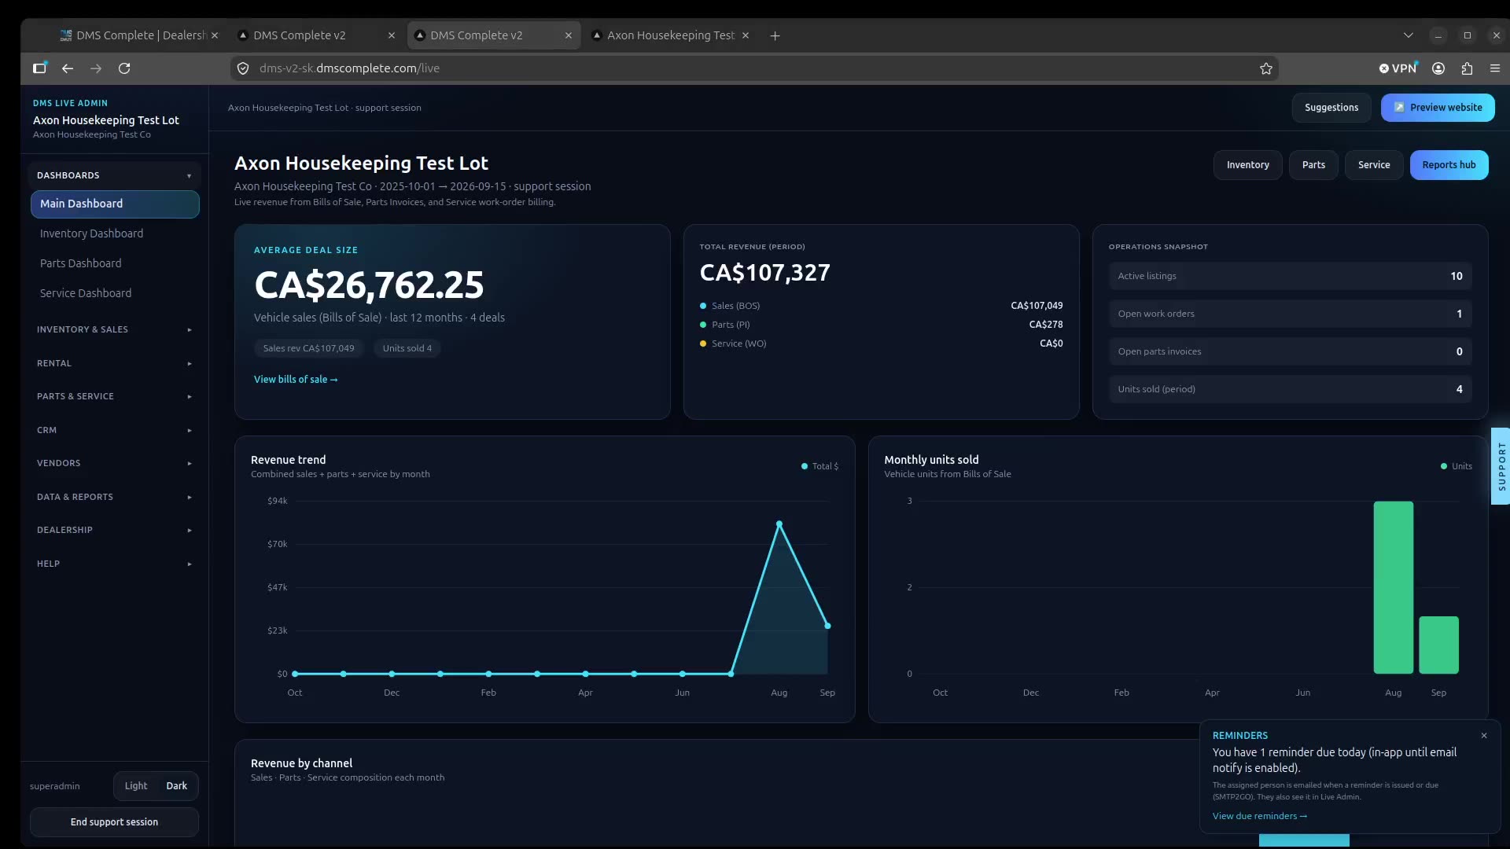Dismiss the Reminders notification popup
Screen dimensions: 1510x849
(x=1484, y=736)
